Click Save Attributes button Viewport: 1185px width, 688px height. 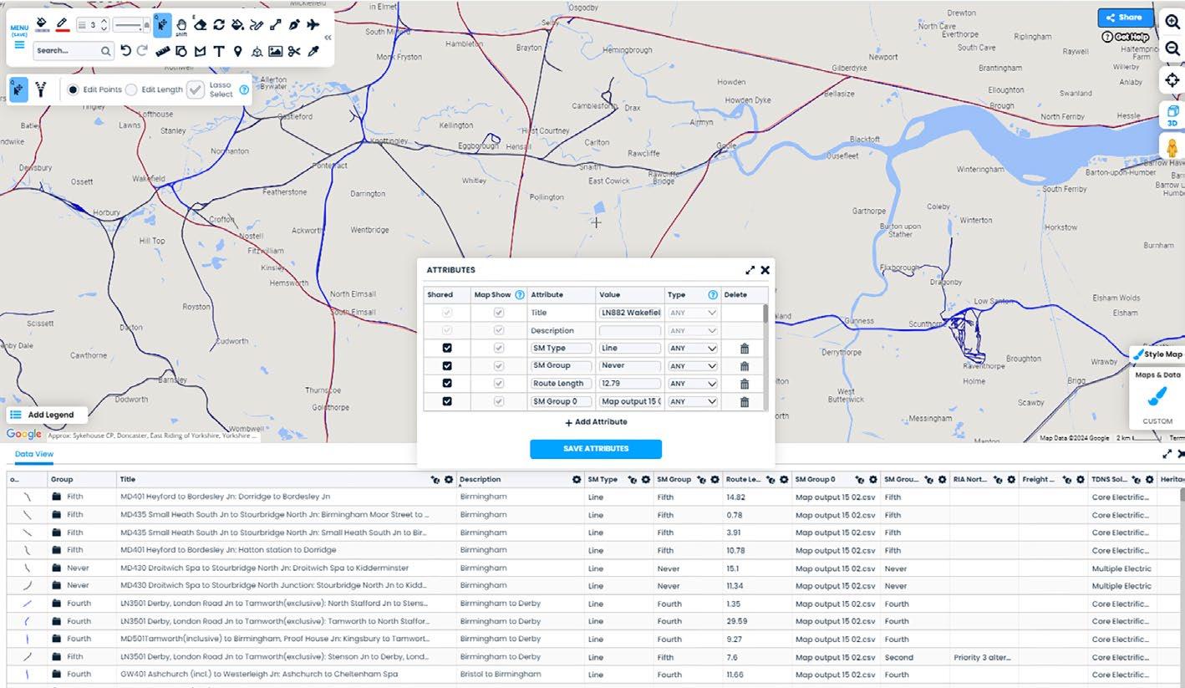pyautogui.click(x=596, y=449)
